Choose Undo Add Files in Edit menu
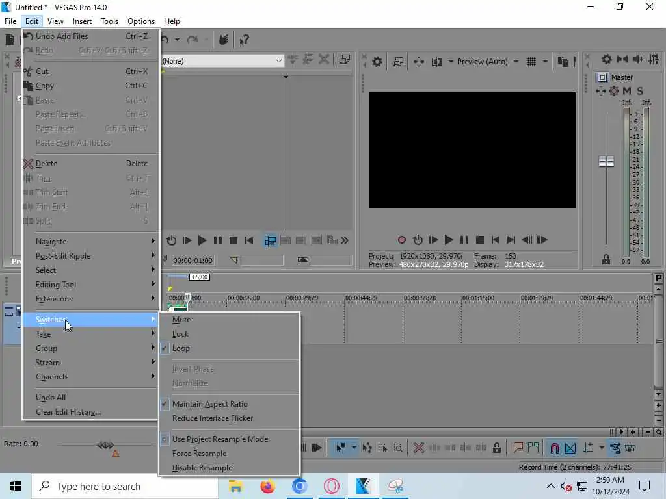666x499 pixels. tap(90, 36)
